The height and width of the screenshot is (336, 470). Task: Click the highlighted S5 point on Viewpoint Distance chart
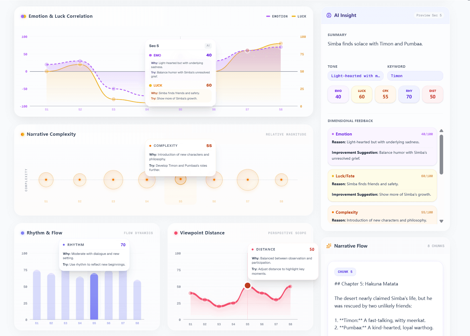(x=247, y=286)
